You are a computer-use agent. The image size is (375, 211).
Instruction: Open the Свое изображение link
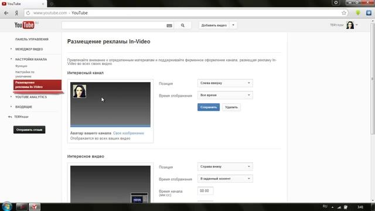point(128,133)
